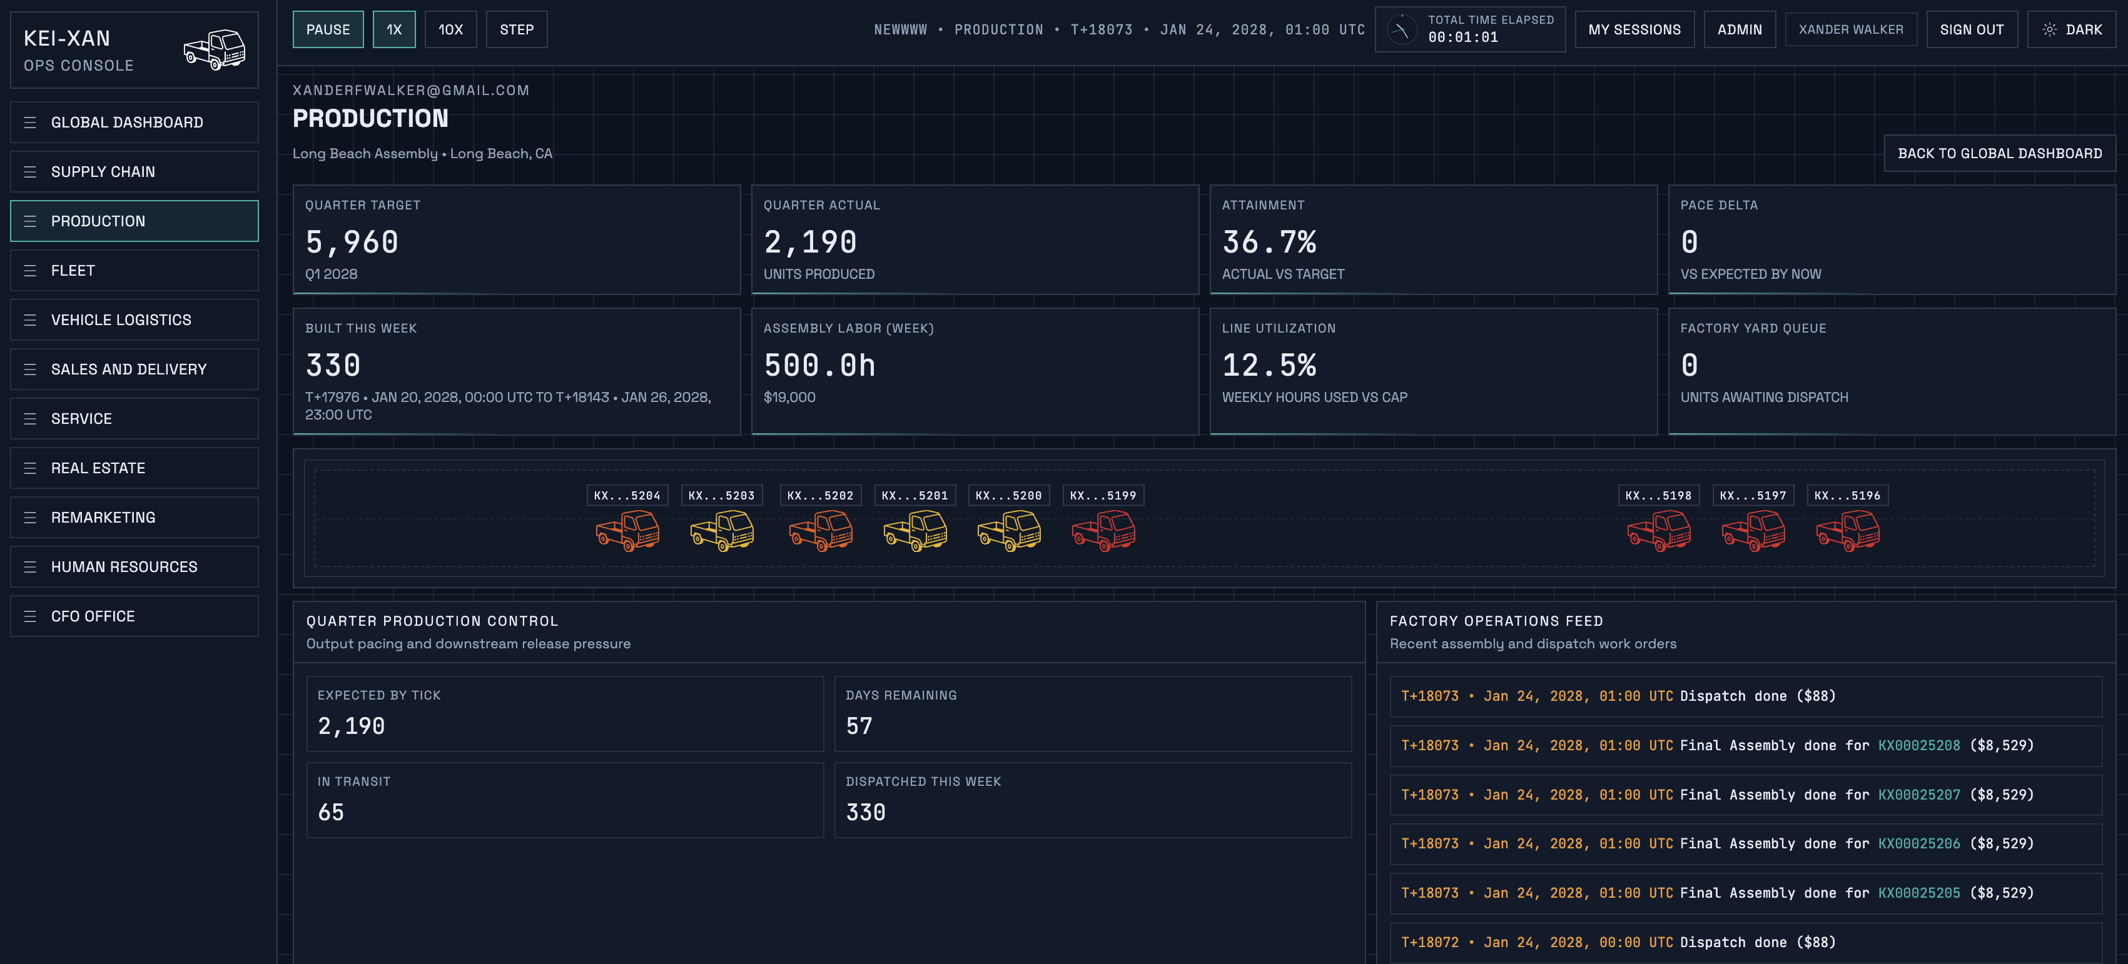Click the Kei-Xan truck logo

[215, 49]
